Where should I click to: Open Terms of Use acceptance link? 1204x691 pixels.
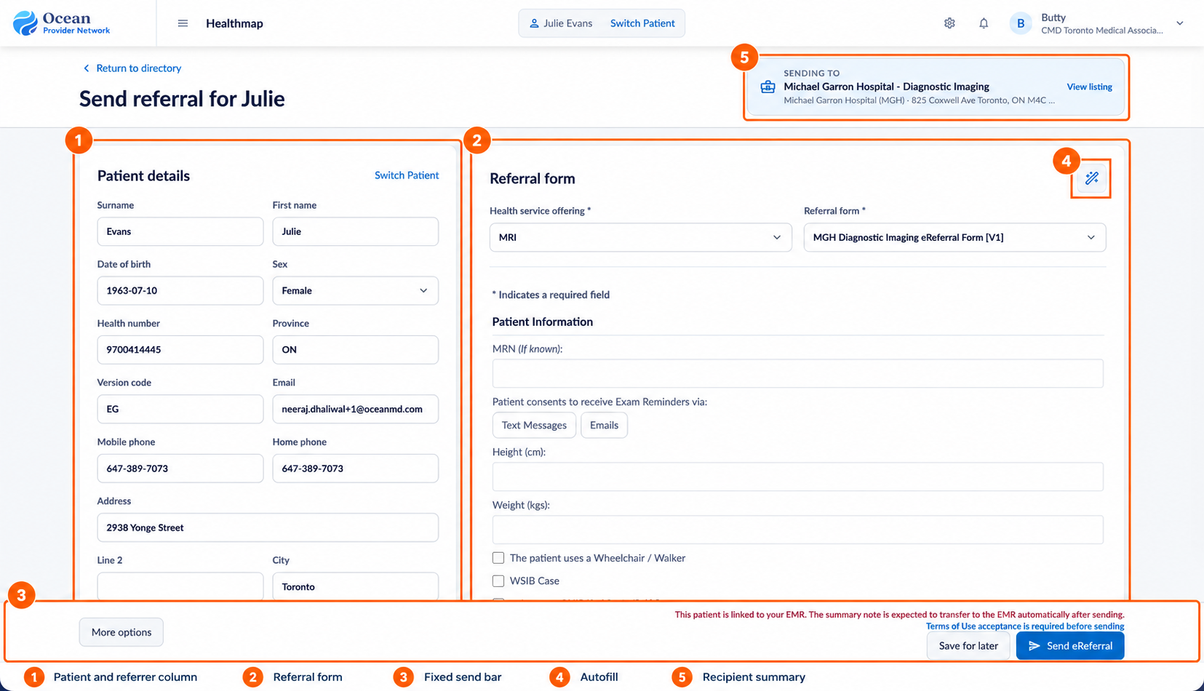point(1025,626)
